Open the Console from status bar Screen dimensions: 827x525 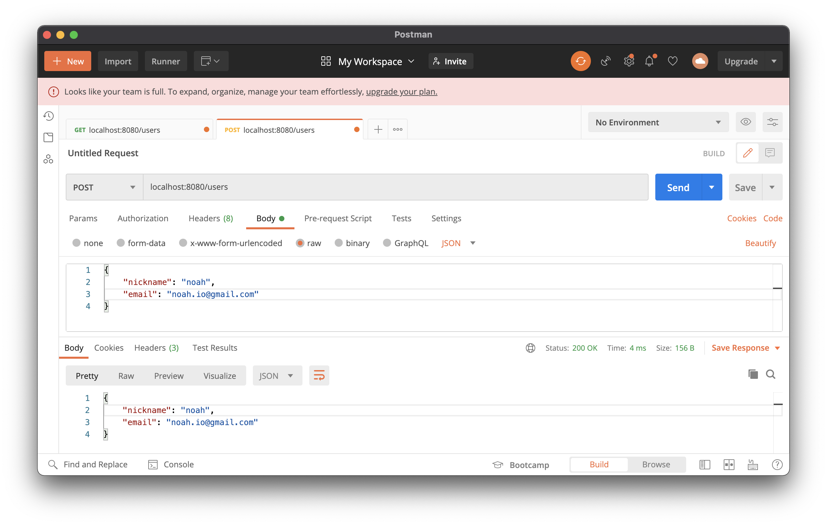coord(171,465)
